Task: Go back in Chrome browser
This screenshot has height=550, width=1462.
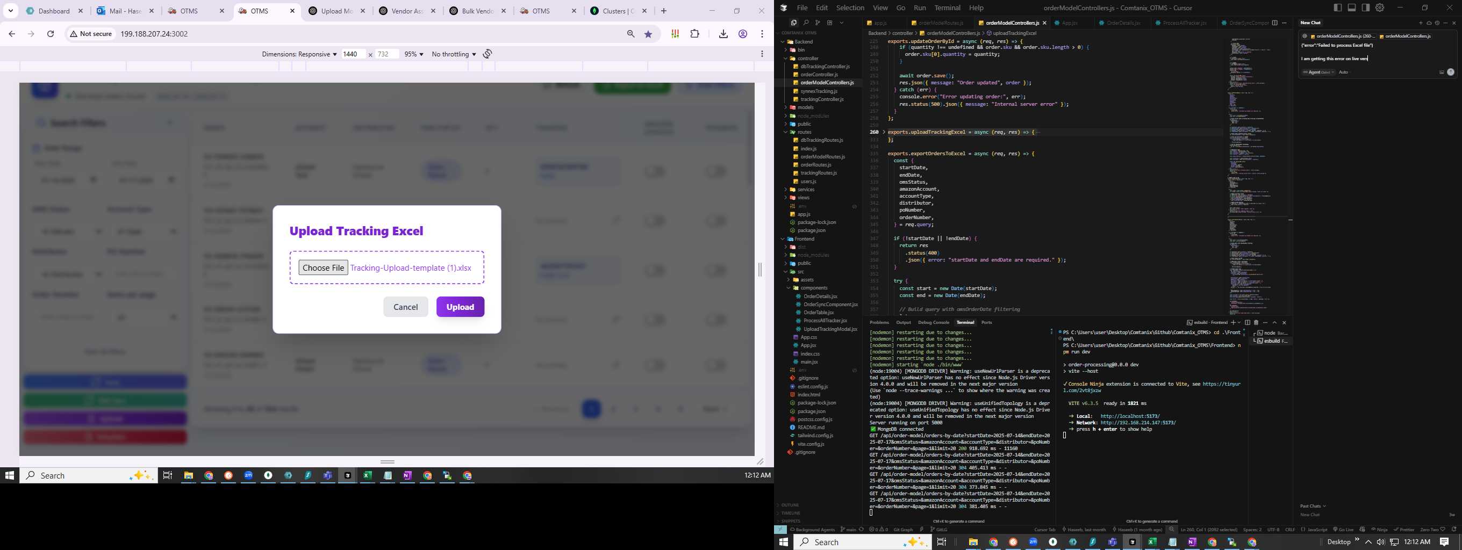Action: pos(12,34)
